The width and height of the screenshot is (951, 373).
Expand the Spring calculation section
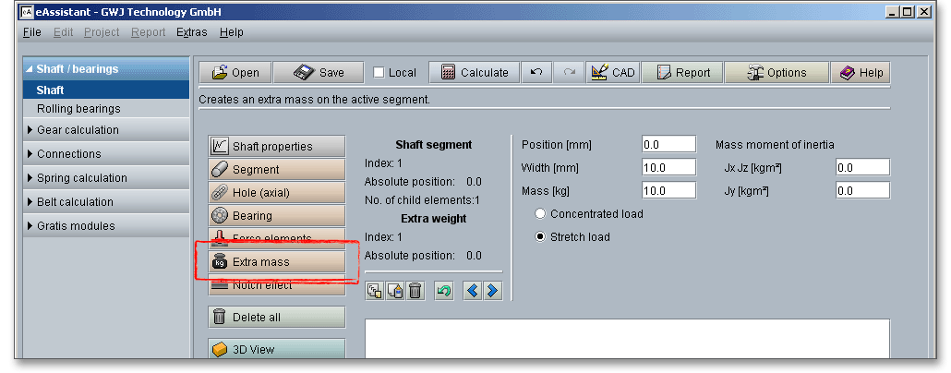coord(81,178)
